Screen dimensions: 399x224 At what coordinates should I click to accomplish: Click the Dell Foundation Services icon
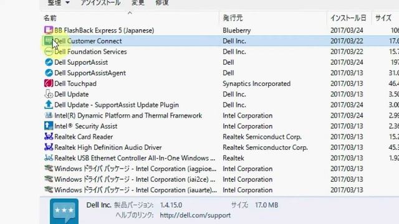(x=49, y=52)
